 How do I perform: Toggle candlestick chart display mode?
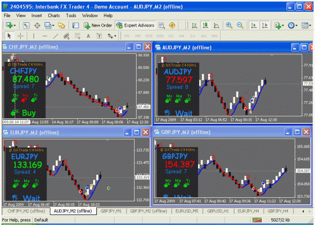pos(205,25)
